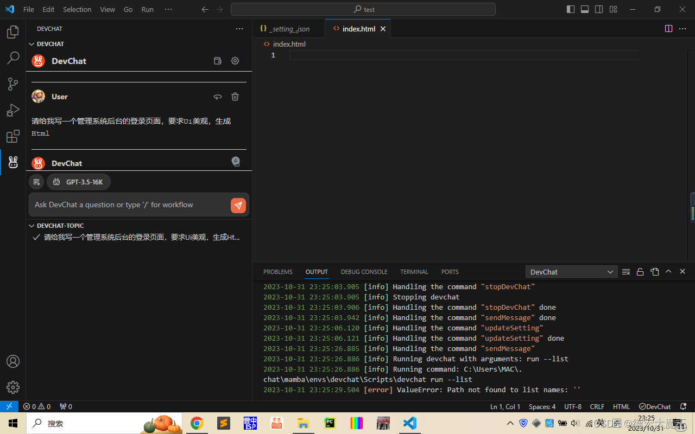This screenshot has width=695, height=434.
Task: Click the add context icon left of GPT-3.5-16K
Action: [36, 182]
